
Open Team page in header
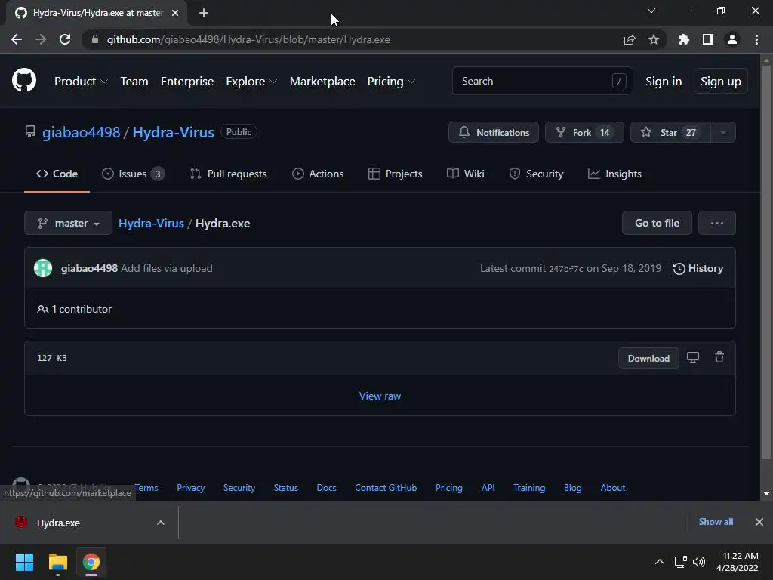(x=134, y=82)
